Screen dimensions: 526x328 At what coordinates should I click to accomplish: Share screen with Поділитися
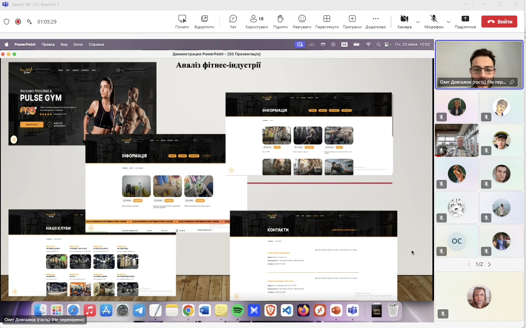465,21
